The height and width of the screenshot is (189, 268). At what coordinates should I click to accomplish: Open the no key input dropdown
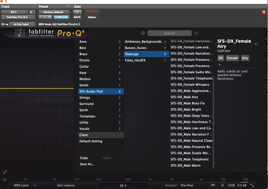point(22,24)
